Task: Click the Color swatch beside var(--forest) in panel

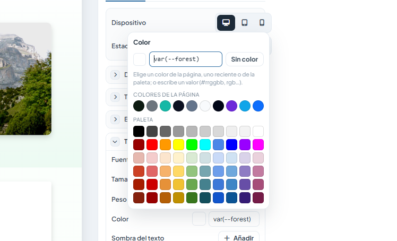Action: tap(198, 219)
